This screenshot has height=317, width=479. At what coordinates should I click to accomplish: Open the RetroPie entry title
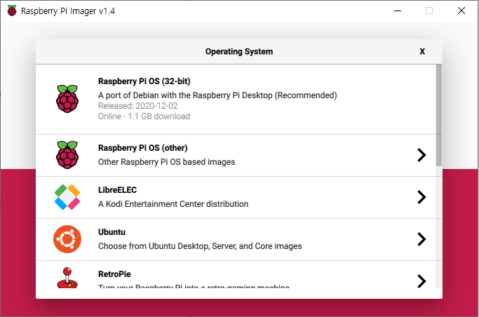(114, 274)
